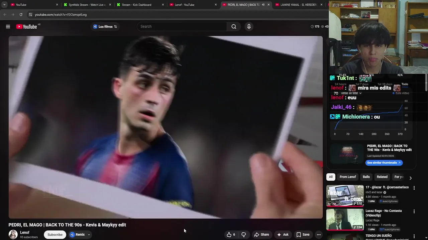Select the 'From Lenof' chip

(x=348, y=177)
